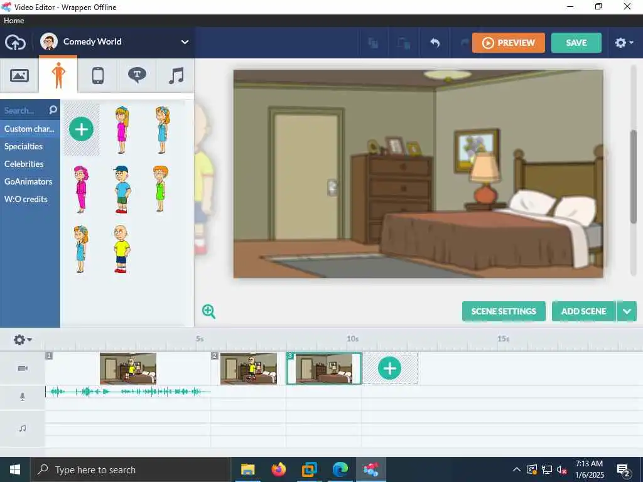This screenshot has width=643, height=482.
Task: Open SCENE SETTINGS
Action: [x=504, y=311]
